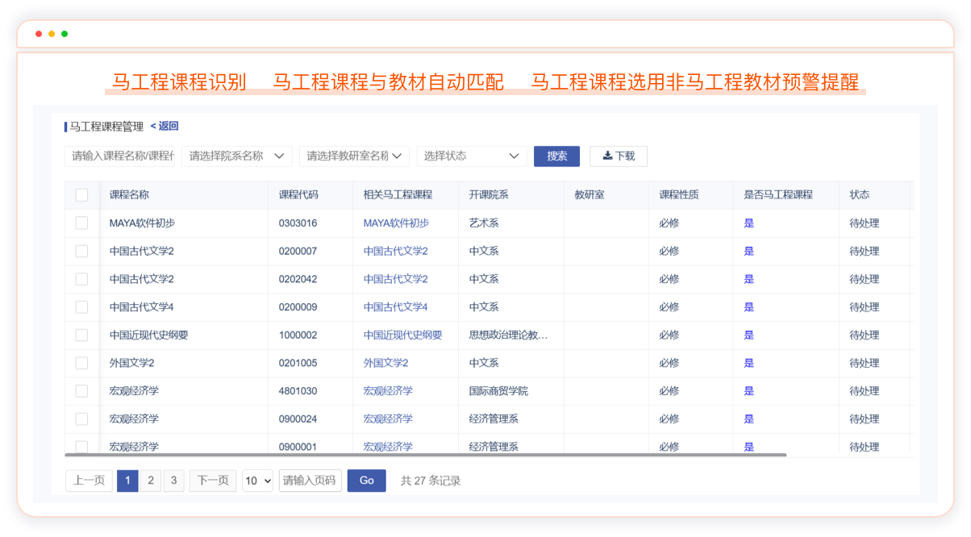The height and width of the screenshot is (537, 971).
Task: Change page size dropdown showing 10
Action: [258, 481]
